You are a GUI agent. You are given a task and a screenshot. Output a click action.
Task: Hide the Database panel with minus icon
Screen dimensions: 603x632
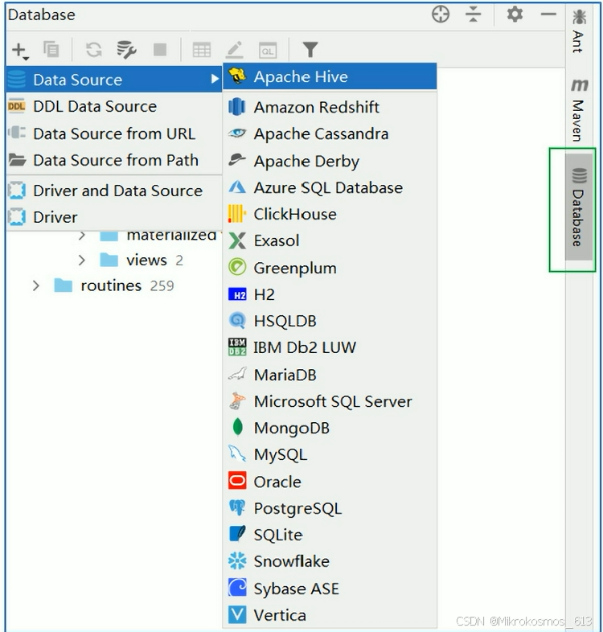548,15
